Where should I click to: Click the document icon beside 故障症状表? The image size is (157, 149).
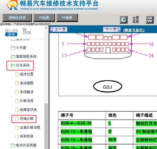(x=17, y=110)
